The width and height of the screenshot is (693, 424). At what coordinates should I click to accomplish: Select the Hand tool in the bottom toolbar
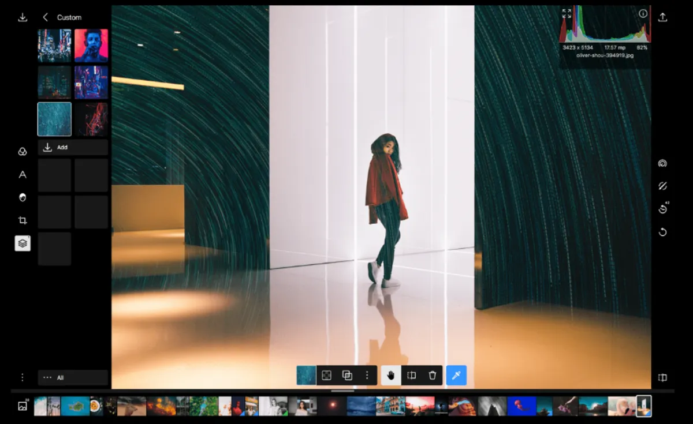coord(390,375)
